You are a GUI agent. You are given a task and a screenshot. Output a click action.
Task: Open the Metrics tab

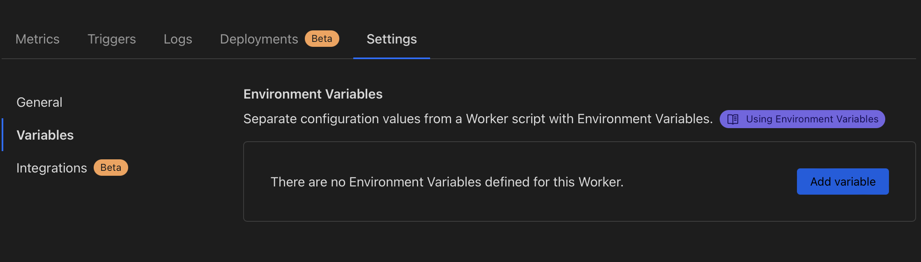click(37, 39)
